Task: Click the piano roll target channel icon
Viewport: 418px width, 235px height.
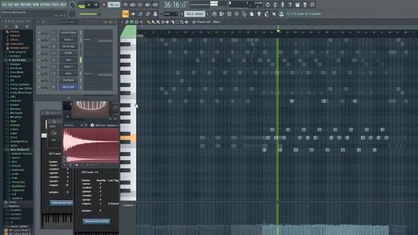Action: (x=194, y=22)
